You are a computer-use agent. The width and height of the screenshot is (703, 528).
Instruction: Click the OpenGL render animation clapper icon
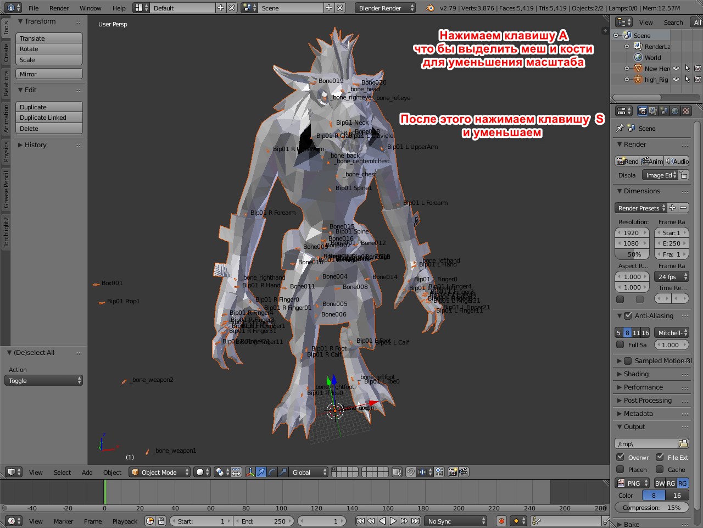pyautogui.click(x=464, y=472)
